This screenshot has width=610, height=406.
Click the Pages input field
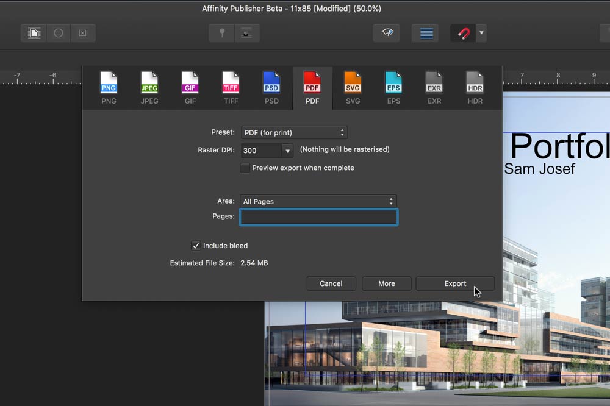tap(318, 217)
